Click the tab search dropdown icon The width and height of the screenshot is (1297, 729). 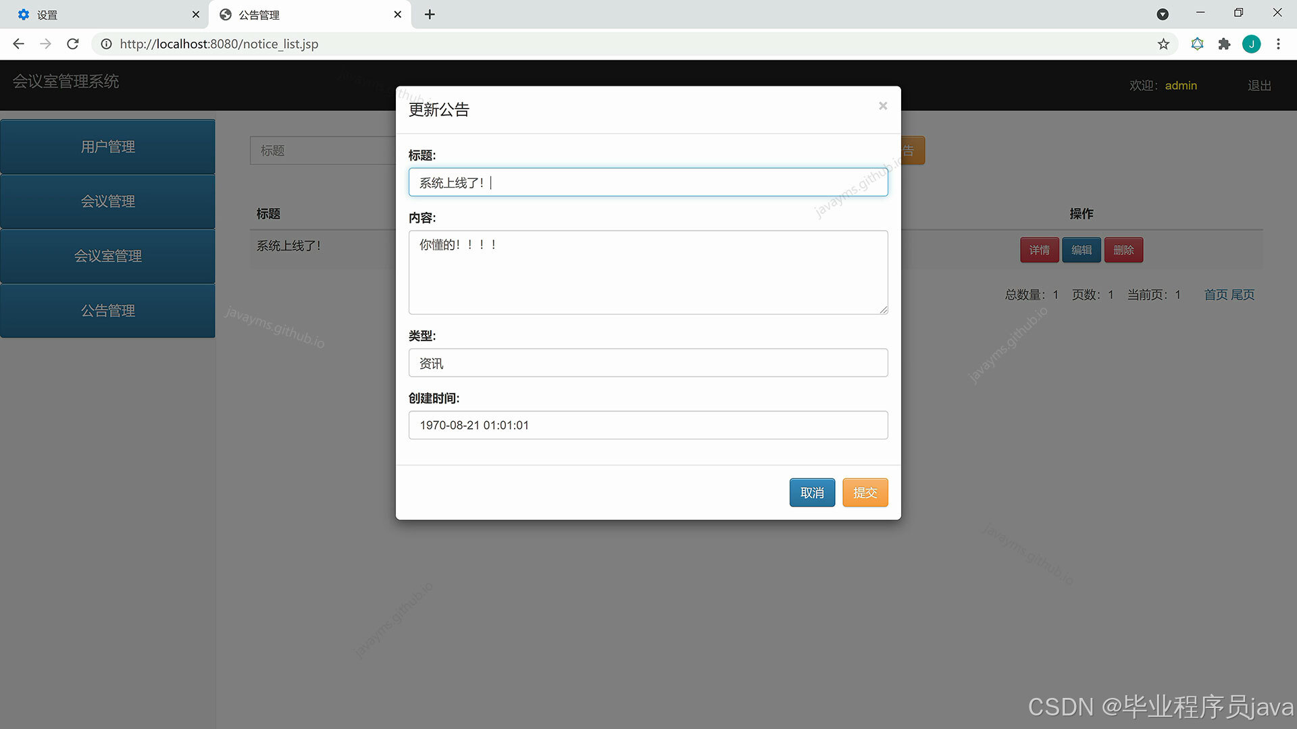click(1163, 14)
